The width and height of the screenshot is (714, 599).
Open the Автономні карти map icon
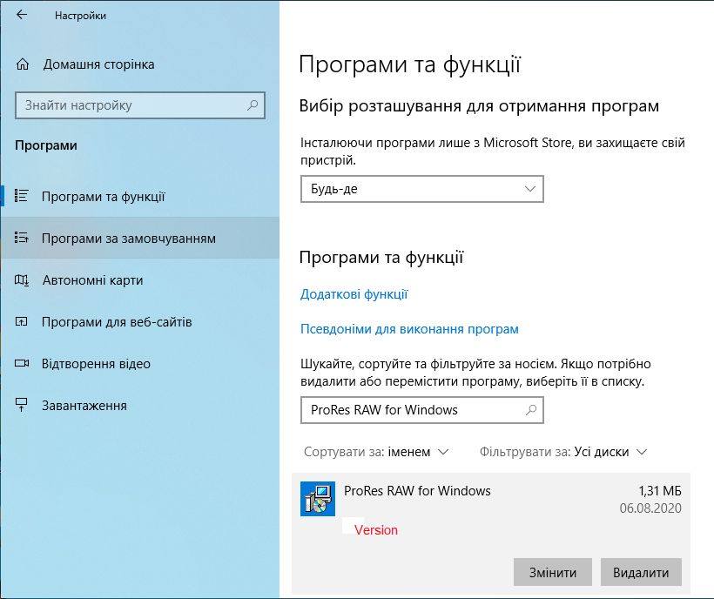point(22,280)
